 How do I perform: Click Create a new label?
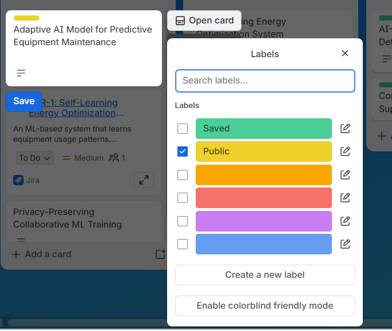tap(265, 275)
